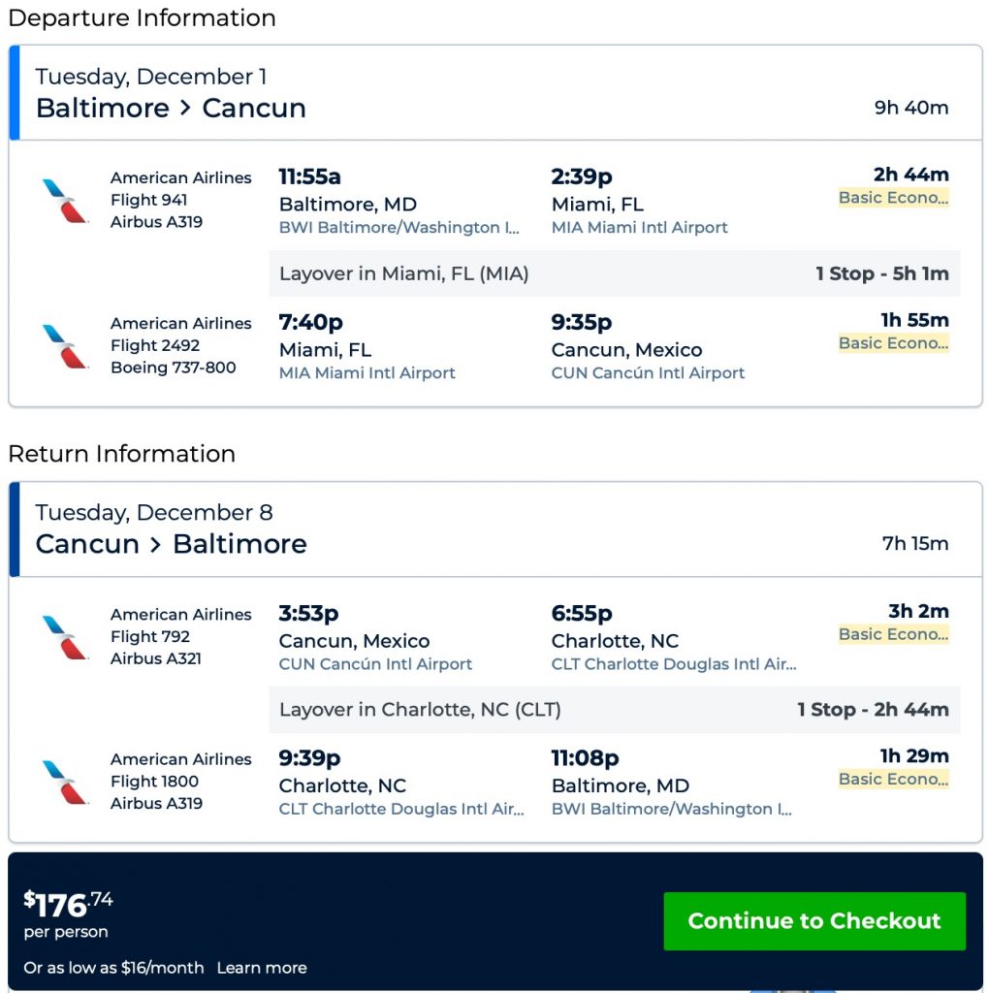This screenshot has height=993, width=988.
Task: Click Tuesday, December 8 return date
Action: (154, 513)
